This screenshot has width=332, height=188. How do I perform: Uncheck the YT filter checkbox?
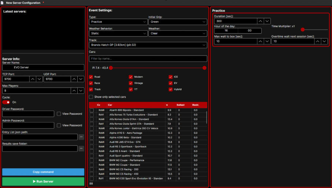(131, 89)
